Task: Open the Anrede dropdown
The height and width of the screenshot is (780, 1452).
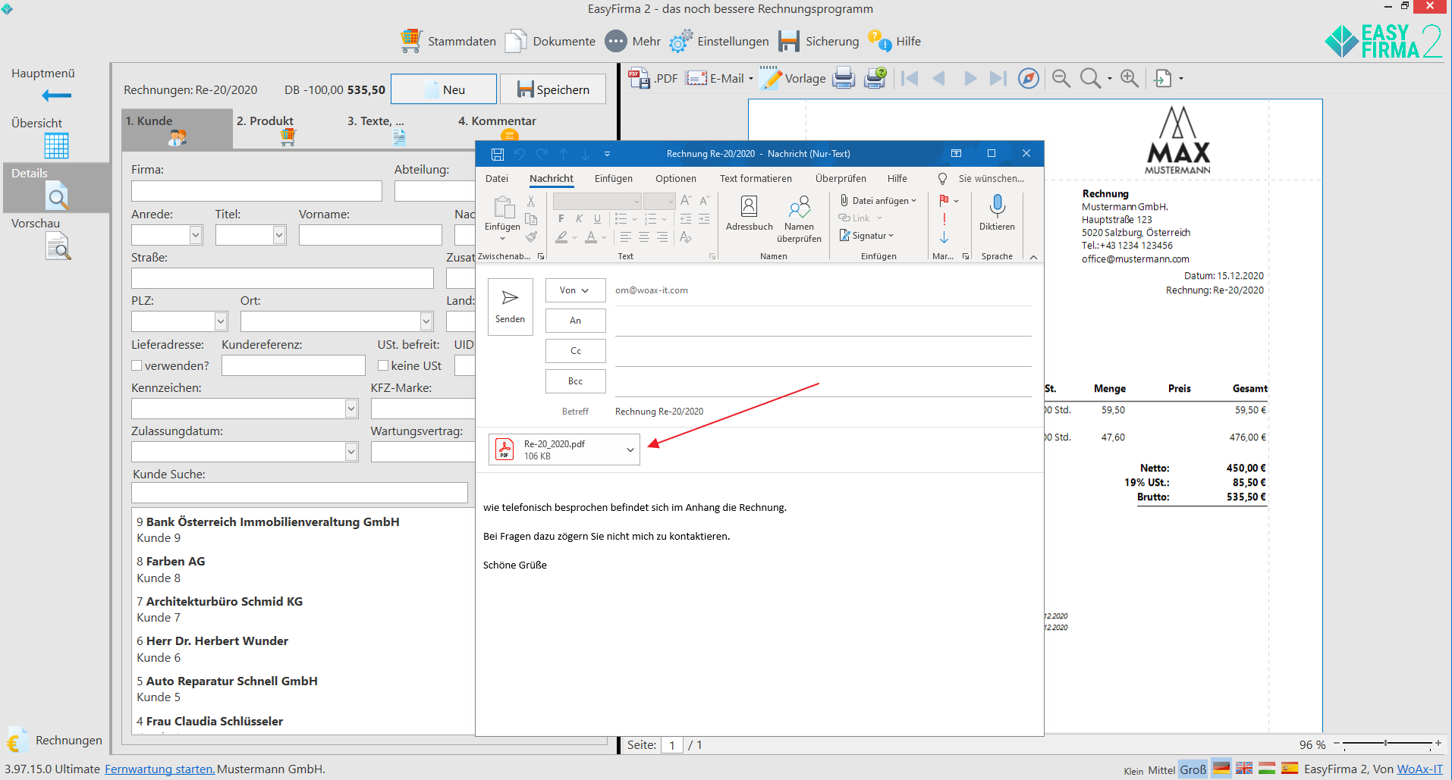Action: pyautogui.click(x=196, y=235)
